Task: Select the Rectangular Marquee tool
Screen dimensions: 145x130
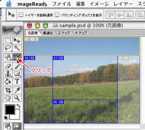Action: click(x=8, y=40)
